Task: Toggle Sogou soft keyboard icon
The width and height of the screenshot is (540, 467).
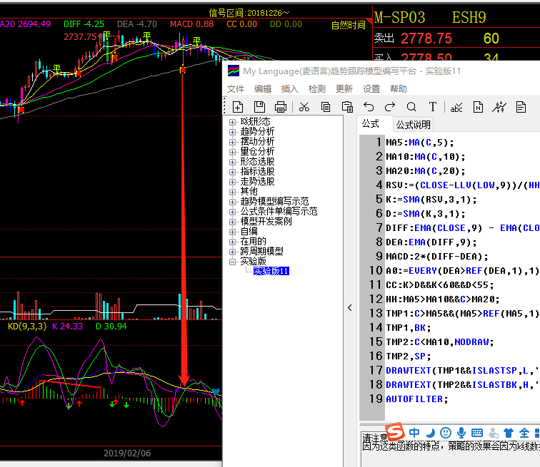Action: coord(477,432)
